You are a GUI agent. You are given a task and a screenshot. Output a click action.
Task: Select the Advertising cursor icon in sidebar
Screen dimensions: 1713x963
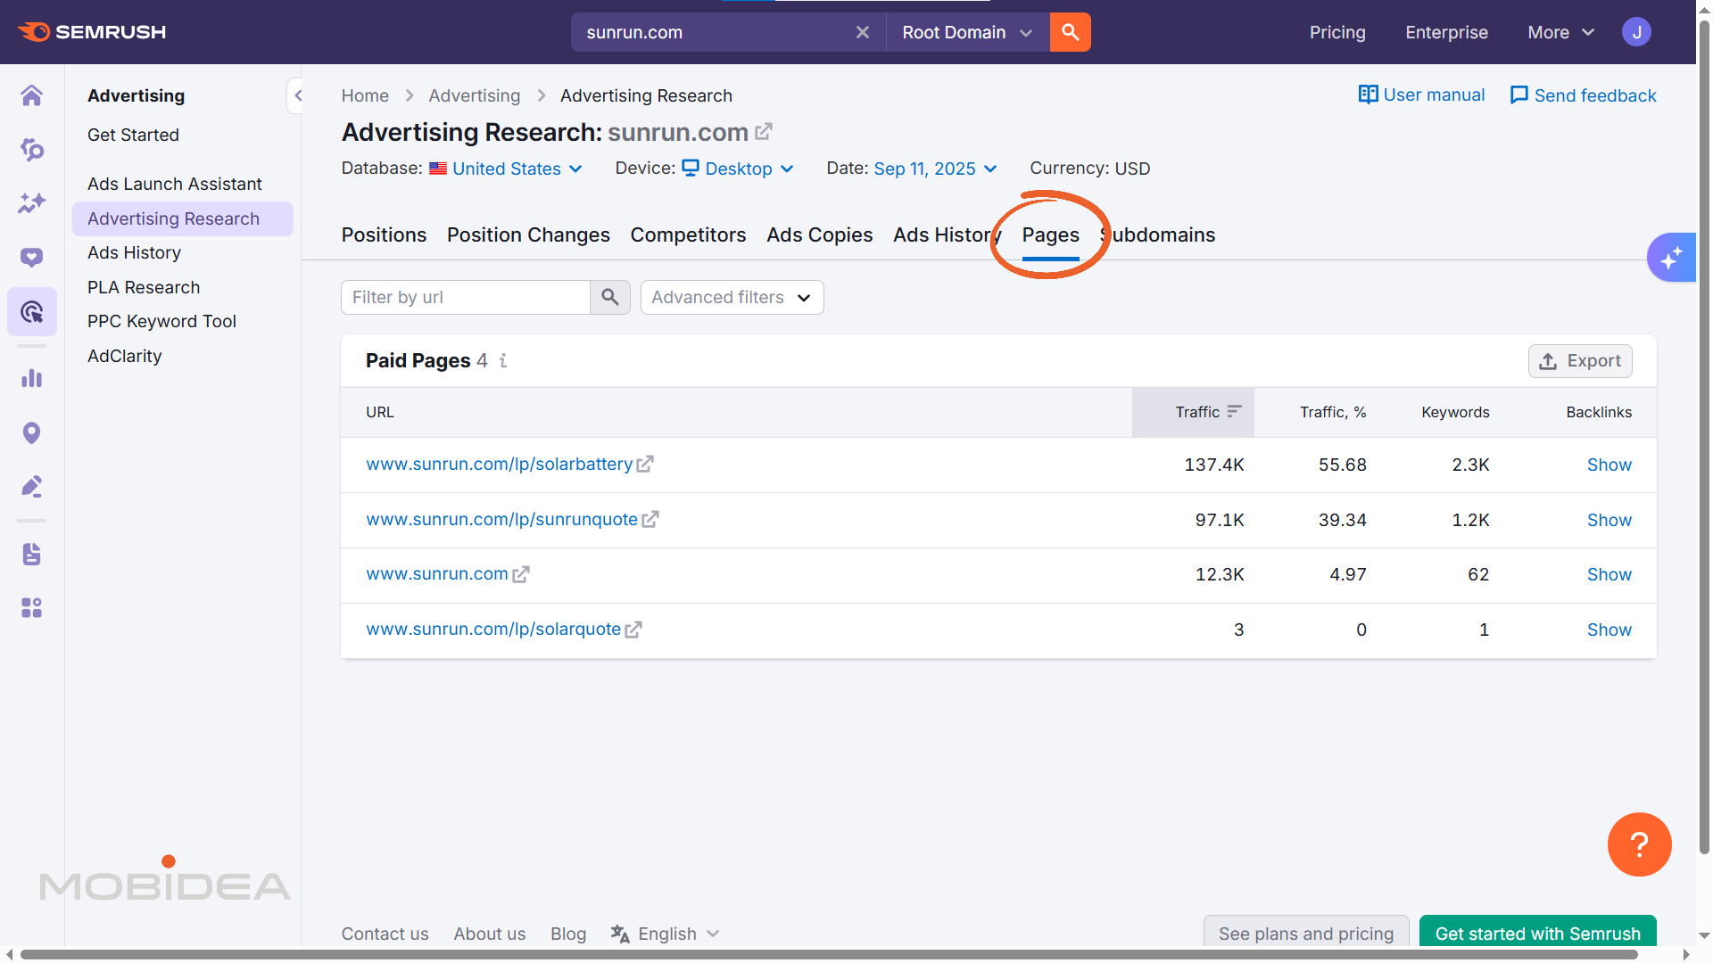[x=32, y=311]
